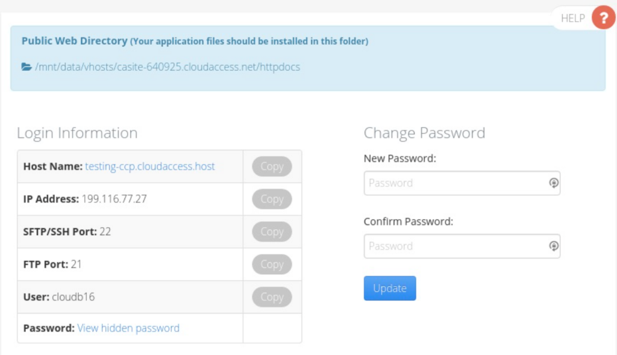Viewport: 617px width, 355px height.
Task: Copy the FTP port 21
Action: click(x=271, y=264)
